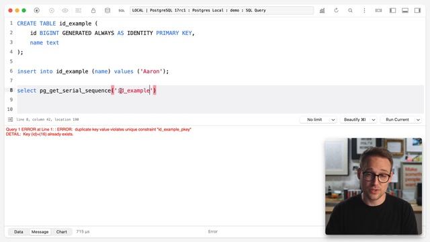Switch to the Data tab
This screenshot has height=242, width=430.
(x=19, y=232)
